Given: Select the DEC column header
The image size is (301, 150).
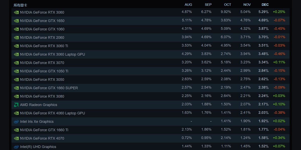Looking at the screenshot, I should click(265, 5).
